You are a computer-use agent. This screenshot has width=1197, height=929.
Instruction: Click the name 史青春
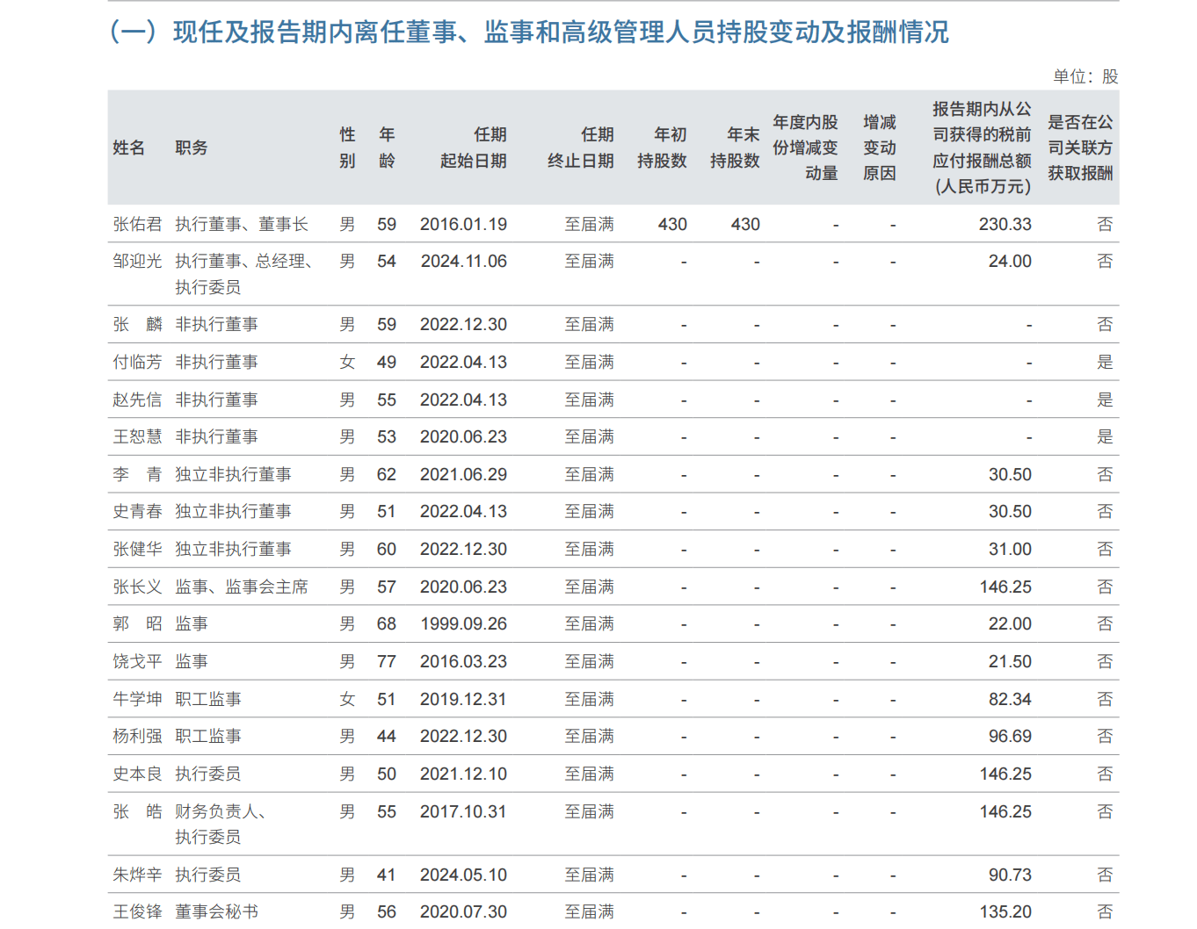[x=137, y=511]
